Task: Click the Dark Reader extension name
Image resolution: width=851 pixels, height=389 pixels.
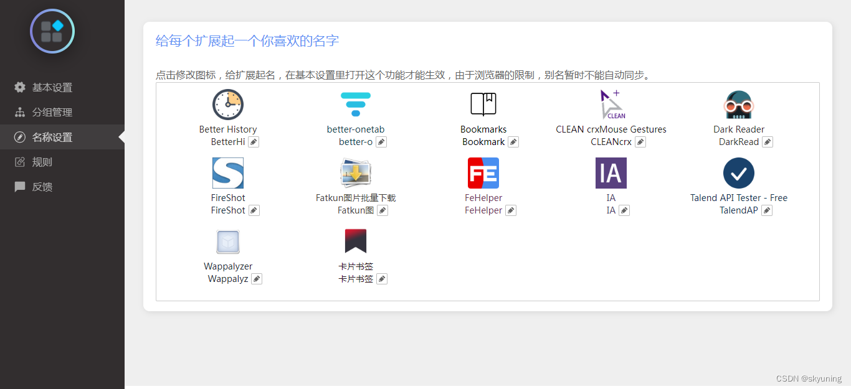Action: coord(739,129)
